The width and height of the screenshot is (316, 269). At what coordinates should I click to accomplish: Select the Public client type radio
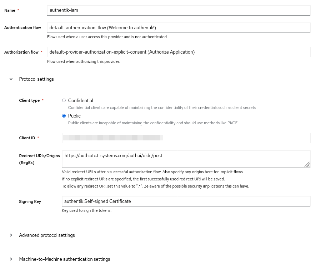(64, 116)
